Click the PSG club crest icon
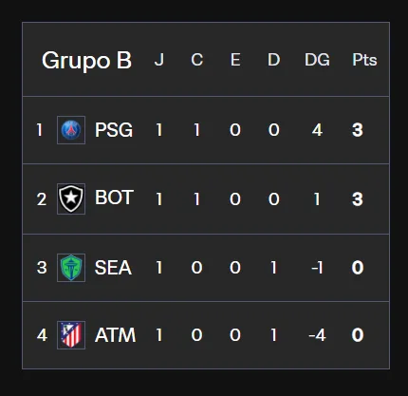 [71, 130]
